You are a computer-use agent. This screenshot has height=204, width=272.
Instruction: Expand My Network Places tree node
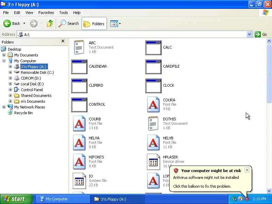point(4,107)
